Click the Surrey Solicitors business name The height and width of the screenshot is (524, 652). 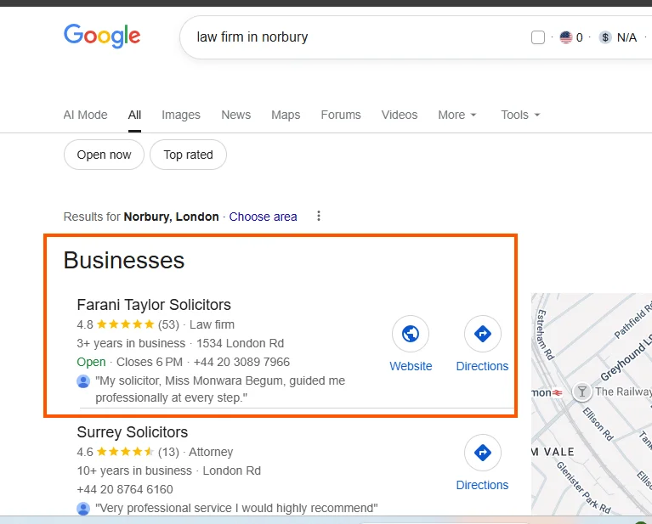coord(132,432)
